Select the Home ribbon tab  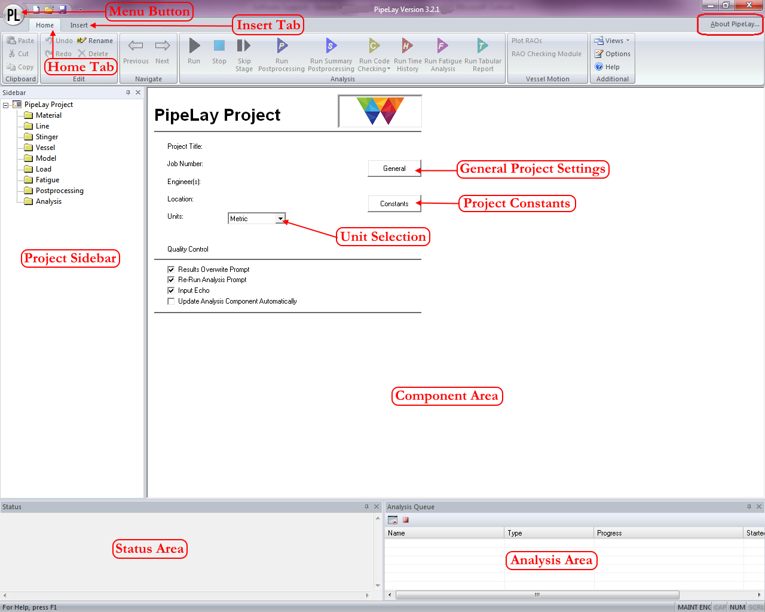[x=44, y=25]
